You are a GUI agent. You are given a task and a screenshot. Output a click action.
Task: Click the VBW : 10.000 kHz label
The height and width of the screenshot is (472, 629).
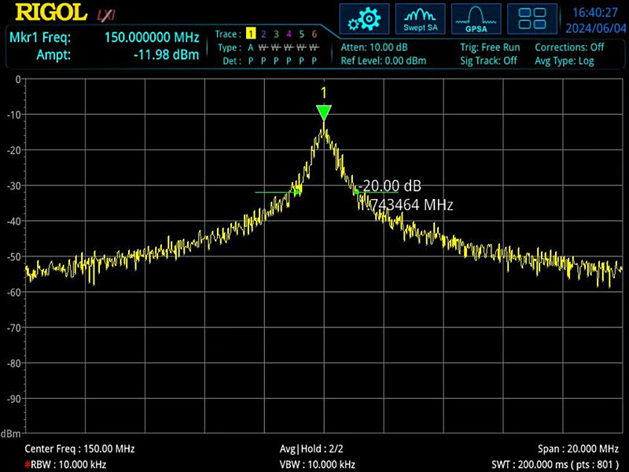point(318,465)
